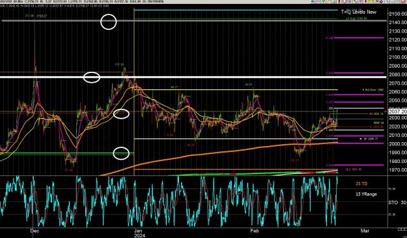This screenshot has height=238, width=407.
Task: Click the 1990.00 price axis label
Action: click(x=398, y=153)
